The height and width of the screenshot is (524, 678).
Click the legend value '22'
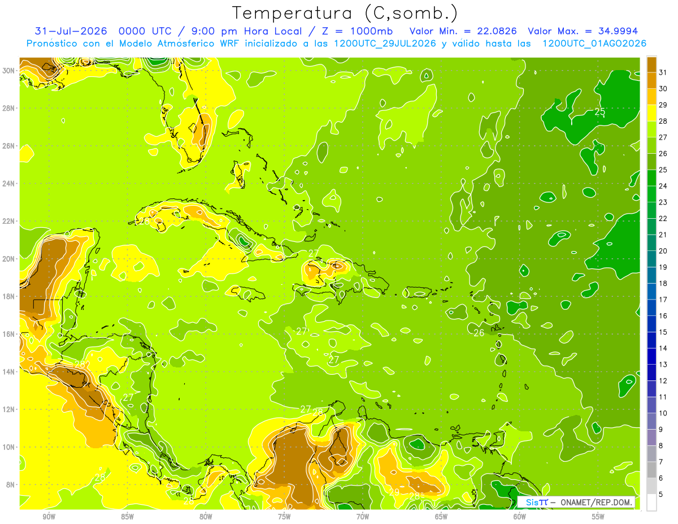coord(663,218)
